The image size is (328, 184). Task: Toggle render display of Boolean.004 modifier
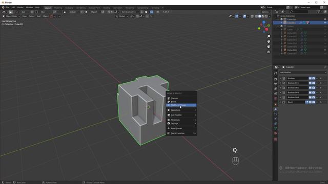click(x=314, y=97)
